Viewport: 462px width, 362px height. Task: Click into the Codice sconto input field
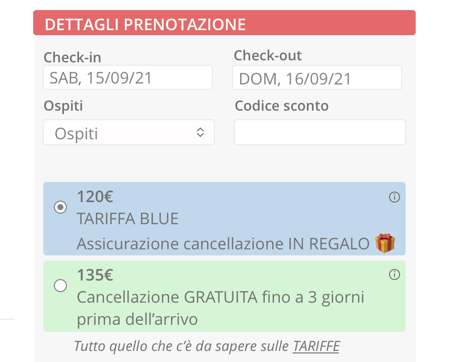coord(320,132)
